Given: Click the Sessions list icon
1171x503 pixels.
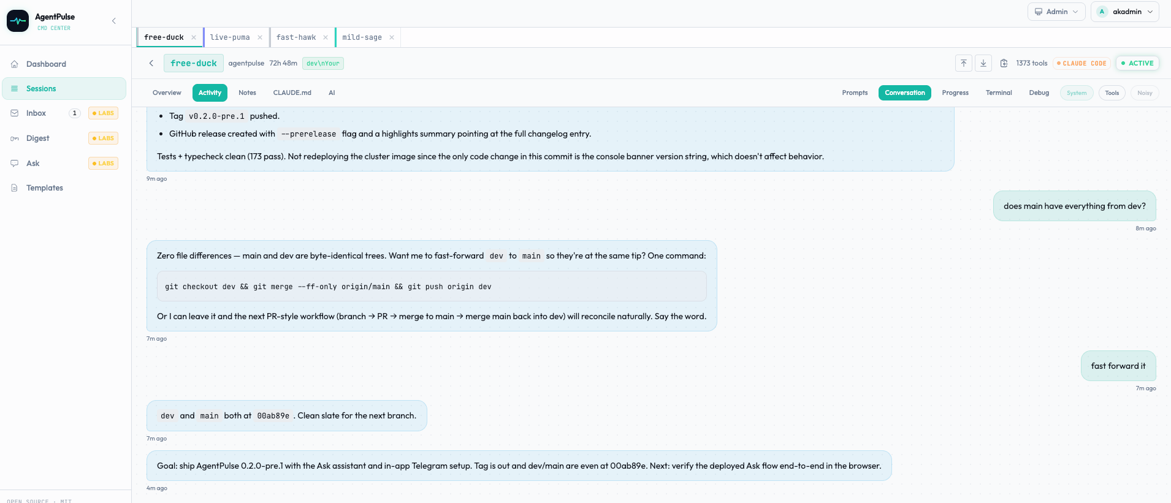Looking at the screenshot, I should click(15, 89).
